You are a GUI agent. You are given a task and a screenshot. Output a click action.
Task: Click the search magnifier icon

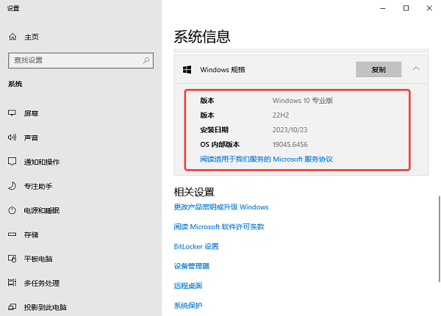(x=146, y=60)
